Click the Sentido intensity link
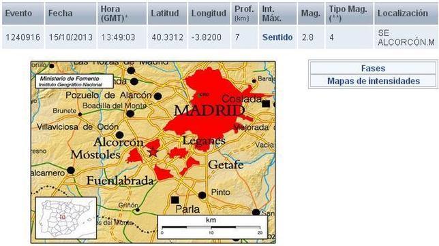The image size is (439, 246). (x=277, y=37)
